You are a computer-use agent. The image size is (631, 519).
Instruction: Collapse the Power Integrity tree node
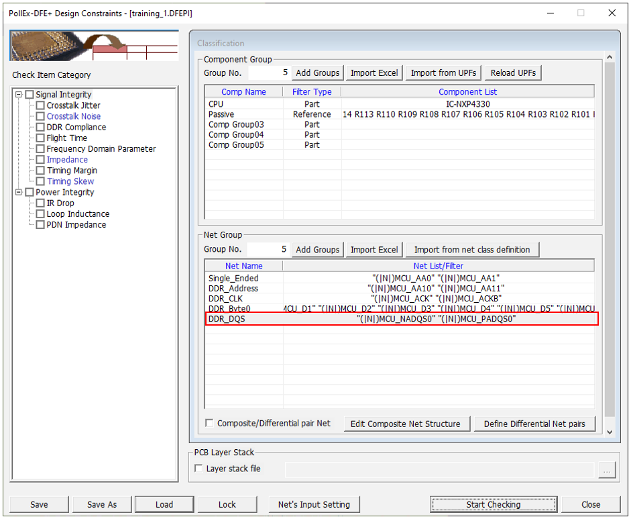tap(19, 192)
